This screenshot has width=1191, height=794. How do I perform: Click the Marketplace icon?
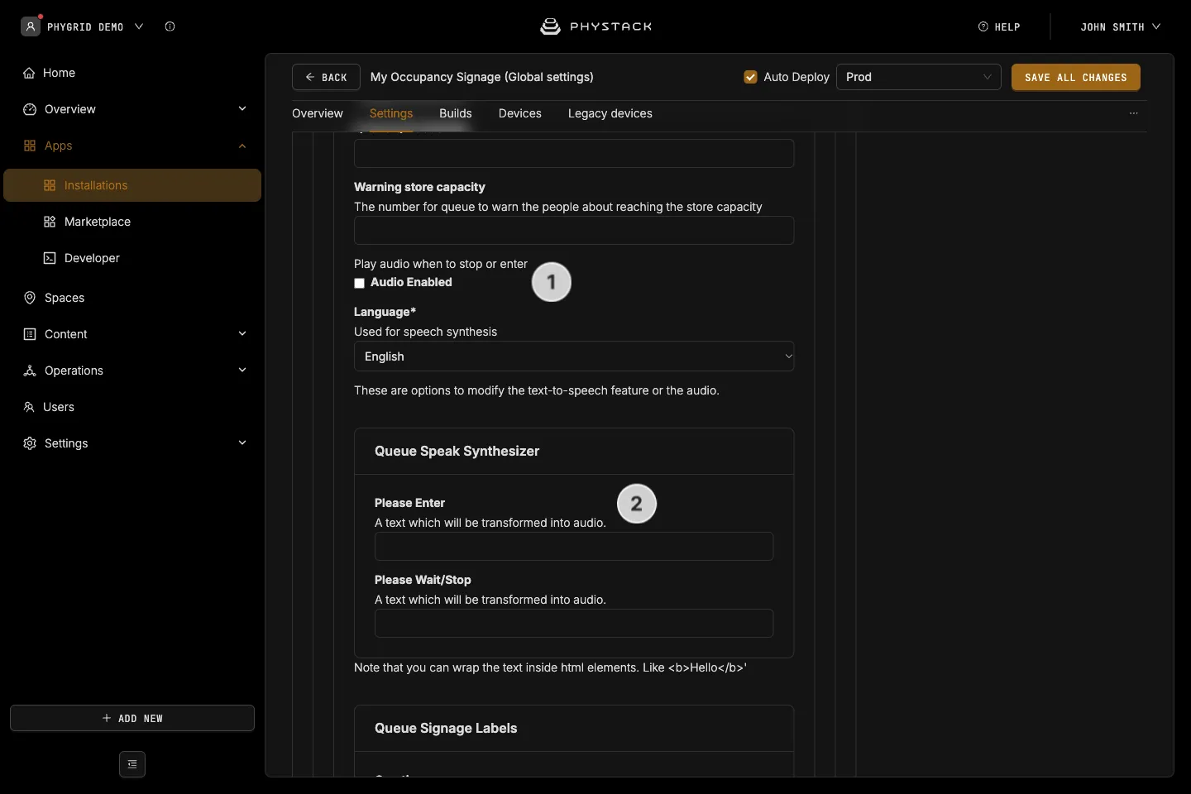50,222
